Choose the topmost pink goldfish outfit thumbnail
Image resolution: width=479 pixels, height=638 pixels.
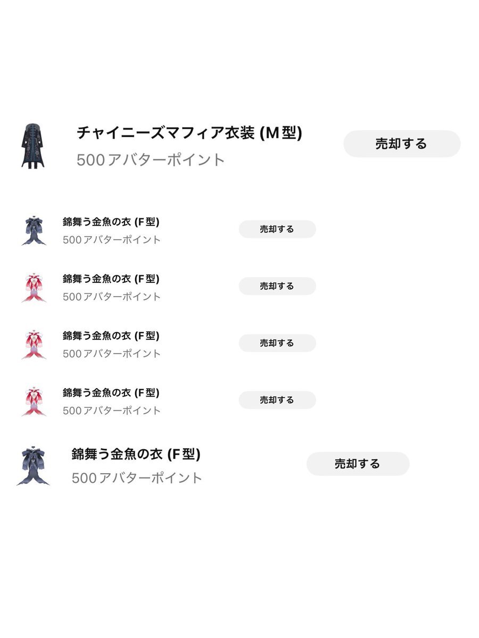(34, 287)
